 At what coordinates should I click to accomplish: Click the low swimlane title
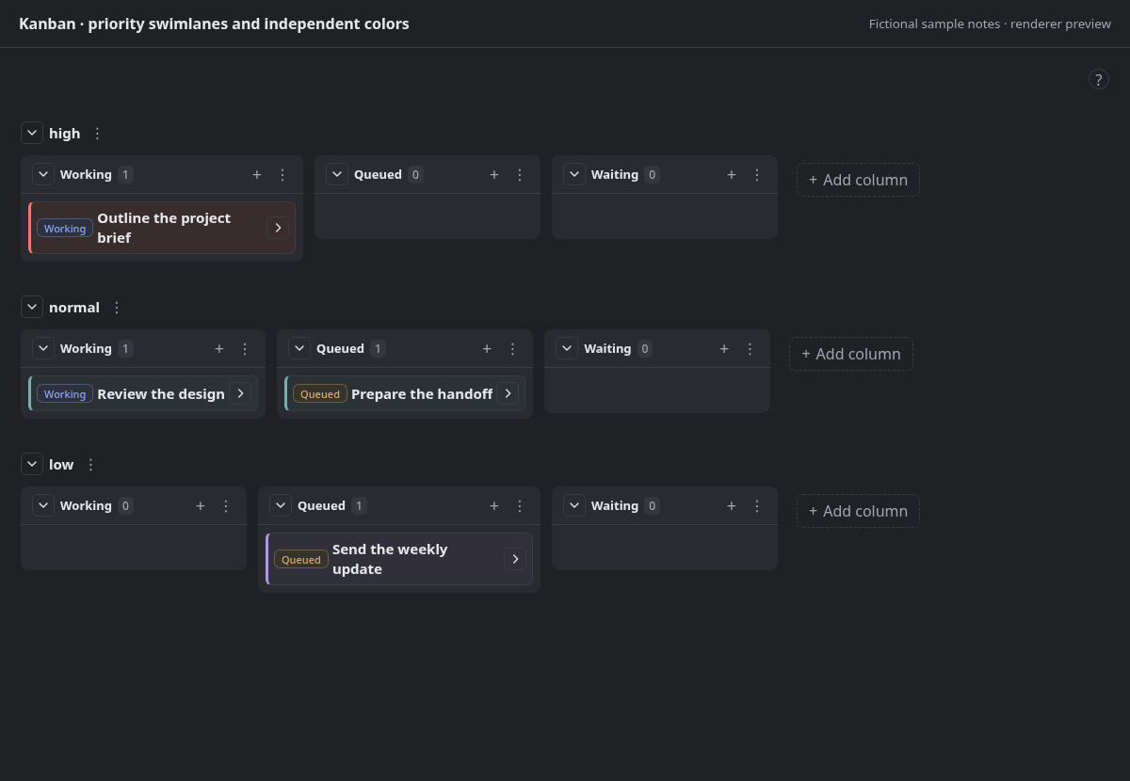point(61,465)
